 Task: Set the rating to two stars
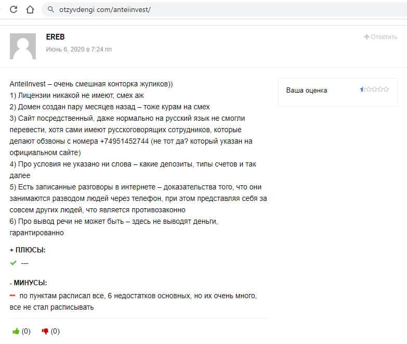[x=369, y=90]
